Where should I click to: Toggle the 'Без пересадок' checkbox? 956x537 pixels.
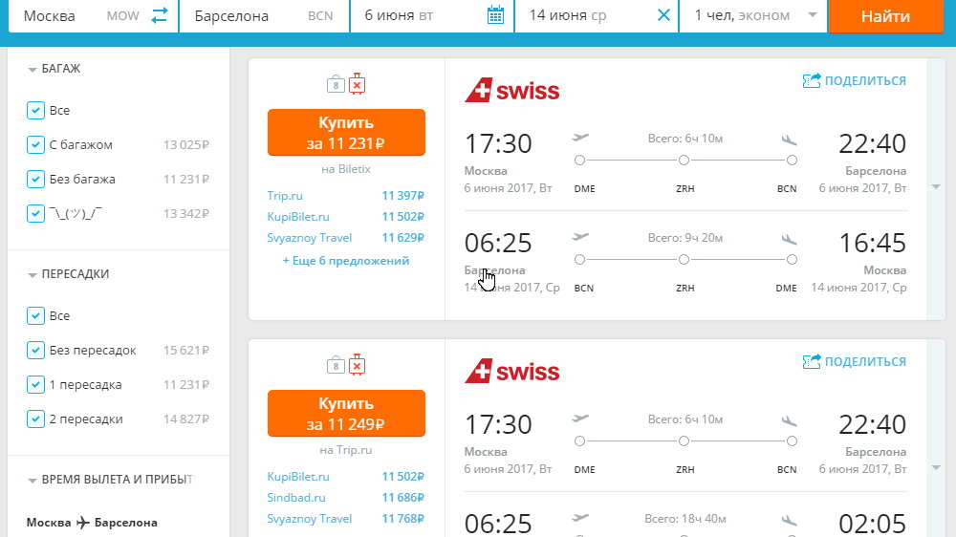click(x=35, y=351)
